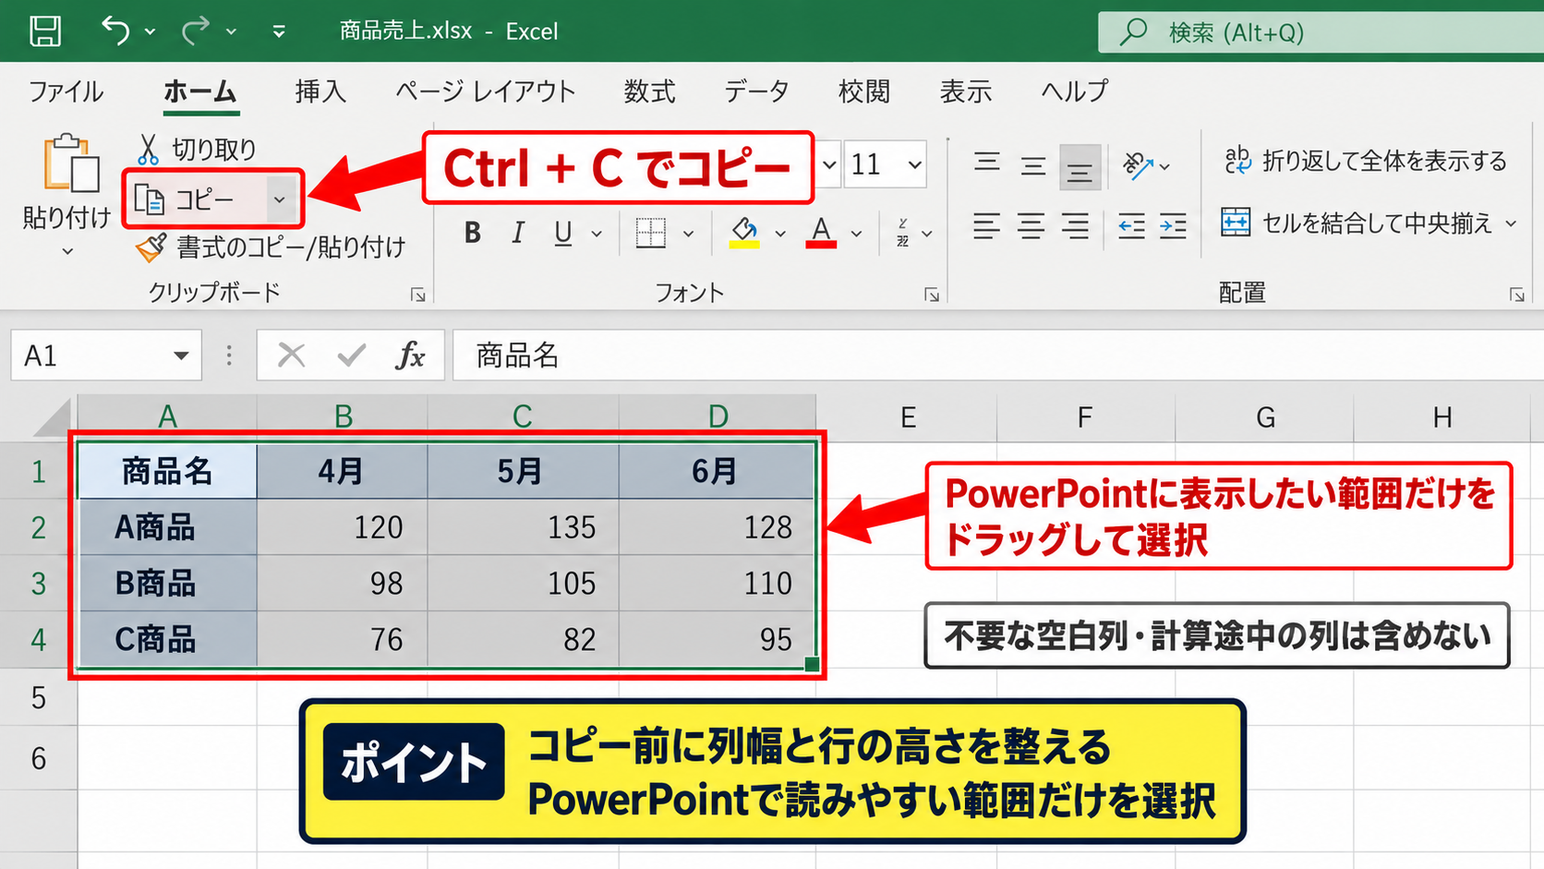Screen dimensions: 1544x869
Task: Expand the コピー dropdown arrow
Action: point(279,199)
